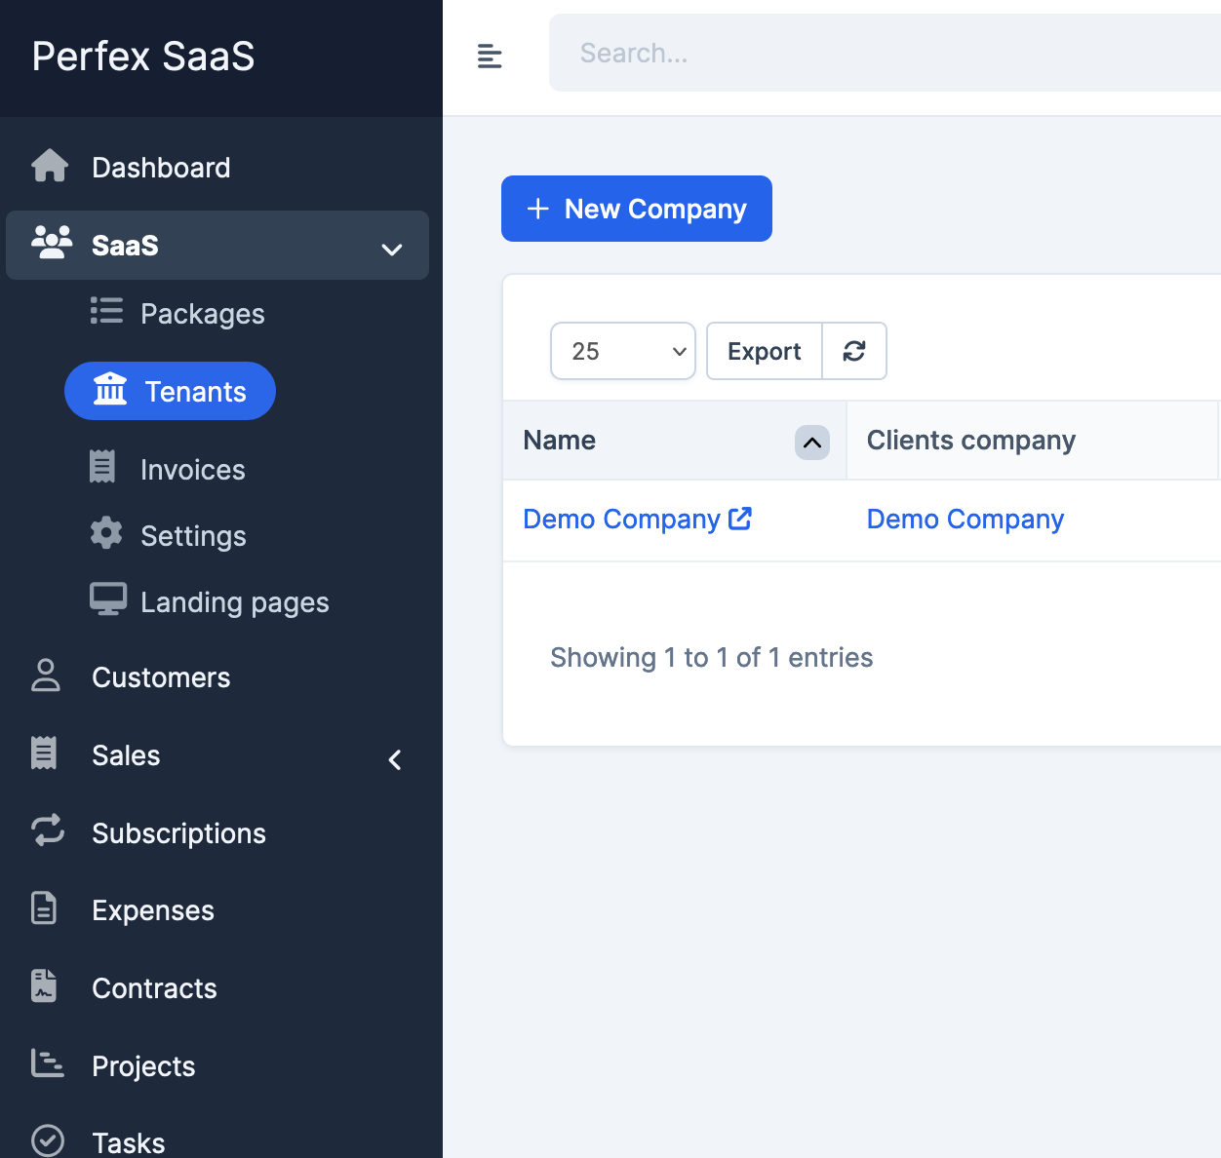Click the Dashboard home icon

click(x=50, y=167)
